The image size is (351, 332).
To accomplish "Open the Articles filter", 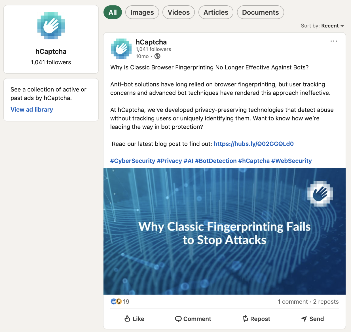I will tap(216, 12).
